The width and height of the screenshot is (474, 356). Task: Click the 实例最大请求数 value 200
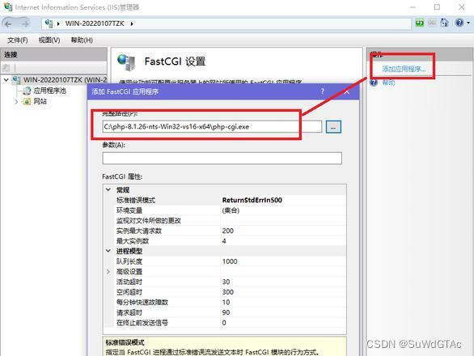point(228,231)
